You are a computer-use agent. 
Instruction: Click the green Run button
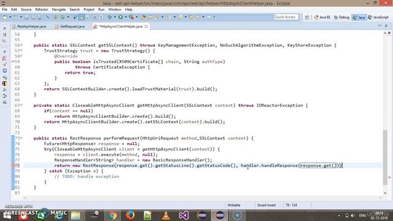(x=120, y=17)
